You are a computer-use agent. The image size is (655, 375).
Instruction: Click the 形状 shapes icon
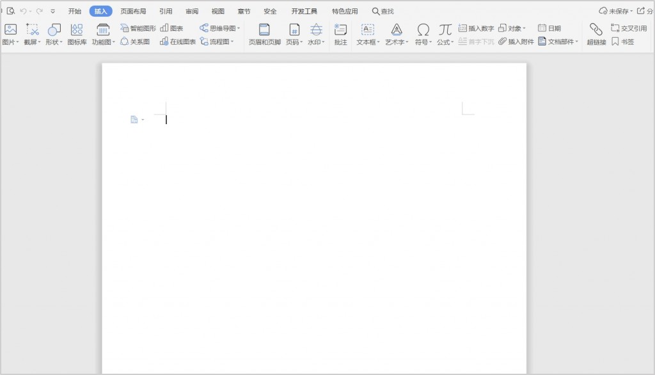pos(54,29)
